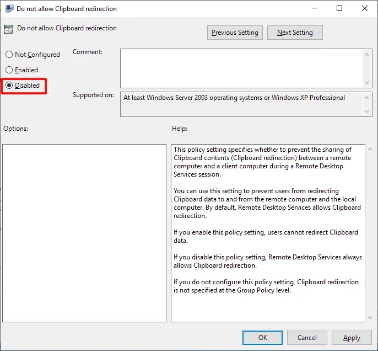This screenshot has width=378, height=351.
Task: Go to the Previous Setting
Action: [235, 33]
